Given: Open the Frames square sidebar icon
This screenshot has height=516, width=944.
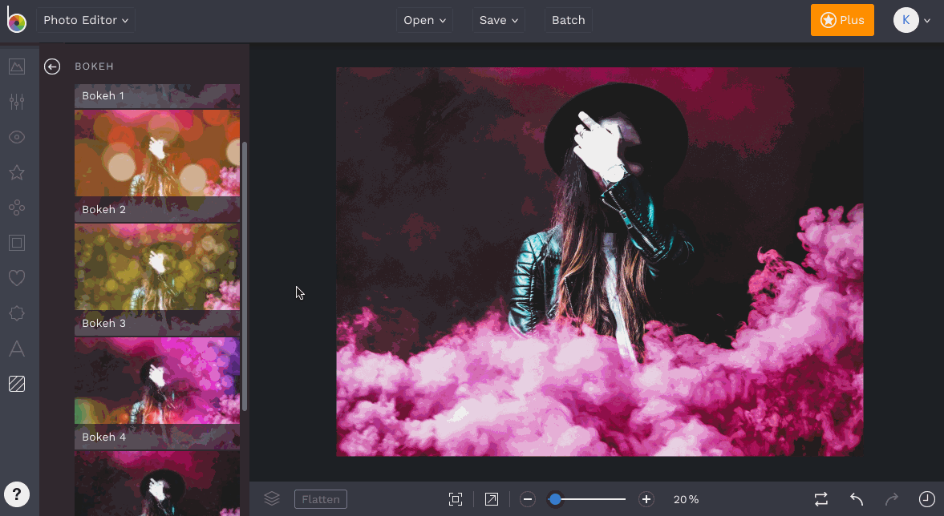Looking at the screenshot, I should (17, 243).
